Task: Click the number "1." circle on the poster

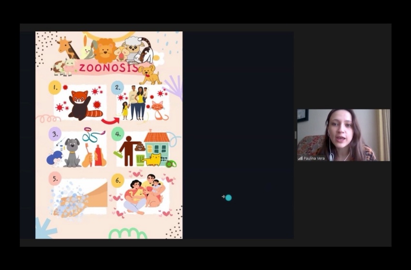Action: [55, 88]
